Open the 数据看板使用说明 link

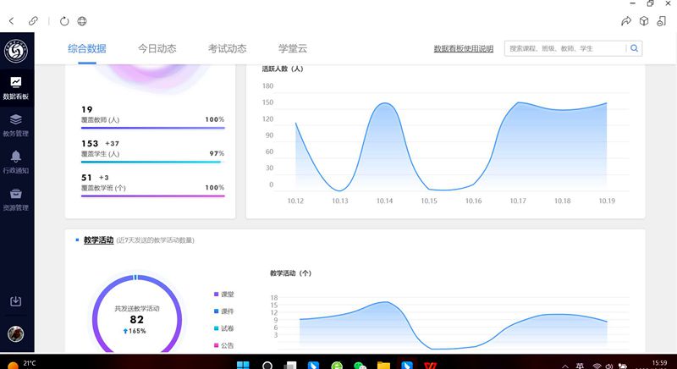[x=463, y=49]
